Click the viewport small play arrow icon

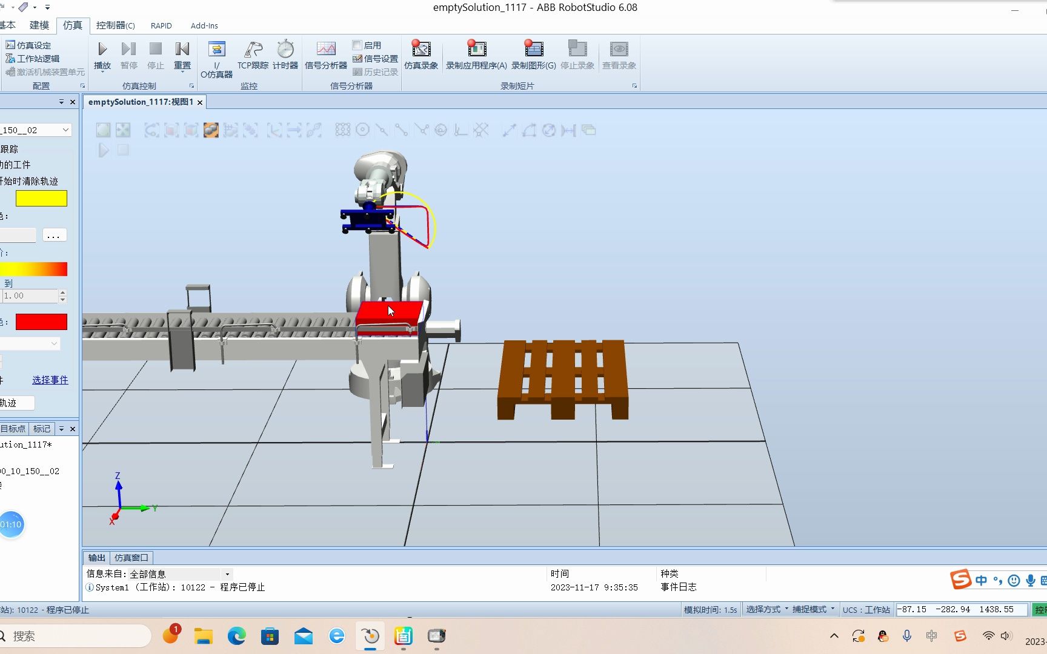click(104, 150)
